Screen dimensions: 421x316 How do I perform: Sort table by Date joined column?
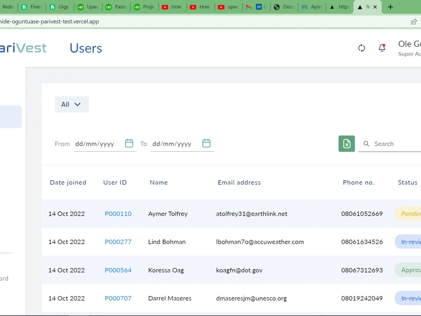68,182
